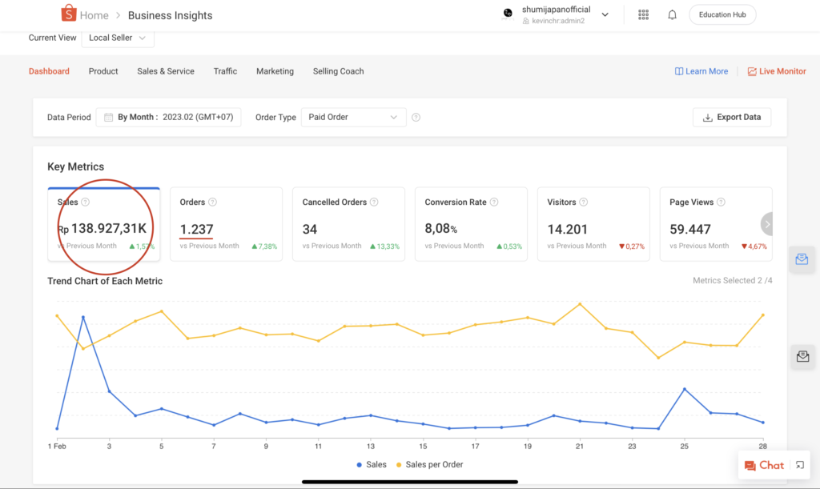The height and width of the screenshot is (489, 820).
Task: Click the Order Type help icon
Action: (x=416, y=118)
